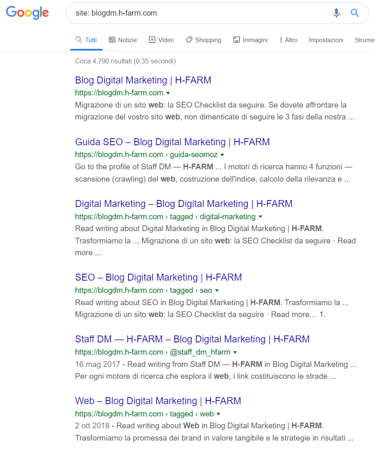Go to the Immagini tab
Screen dimensions: 375x452
point(251,40)
